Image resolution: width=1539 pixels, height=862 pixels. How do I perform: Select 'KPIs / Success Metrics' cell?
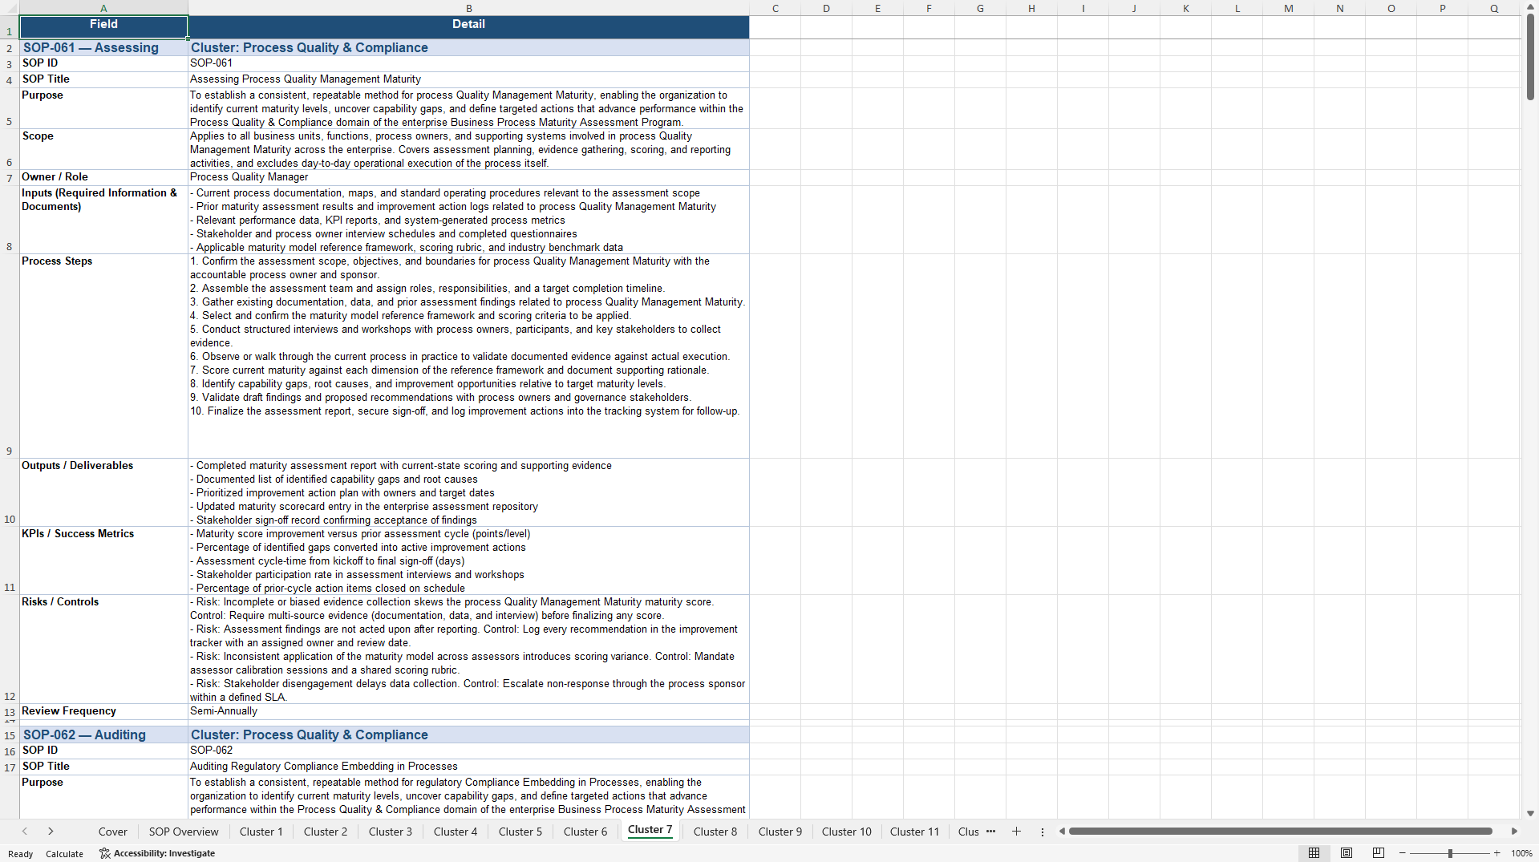click(103, 561)
